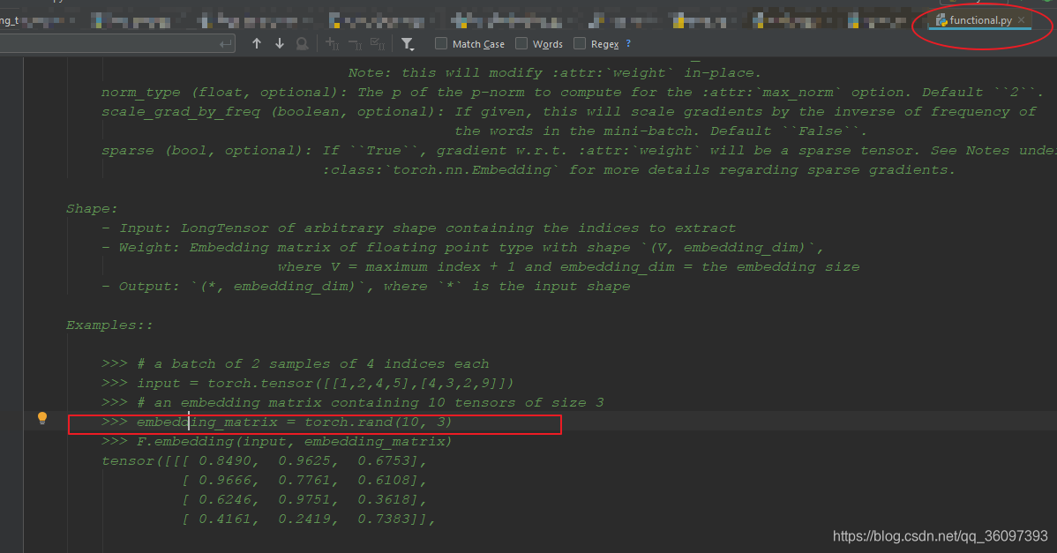Screen dimensions: 1057x553
Task: Click ':class:`torch.nn.Embedding`' reference line
Action: [639, 169]
